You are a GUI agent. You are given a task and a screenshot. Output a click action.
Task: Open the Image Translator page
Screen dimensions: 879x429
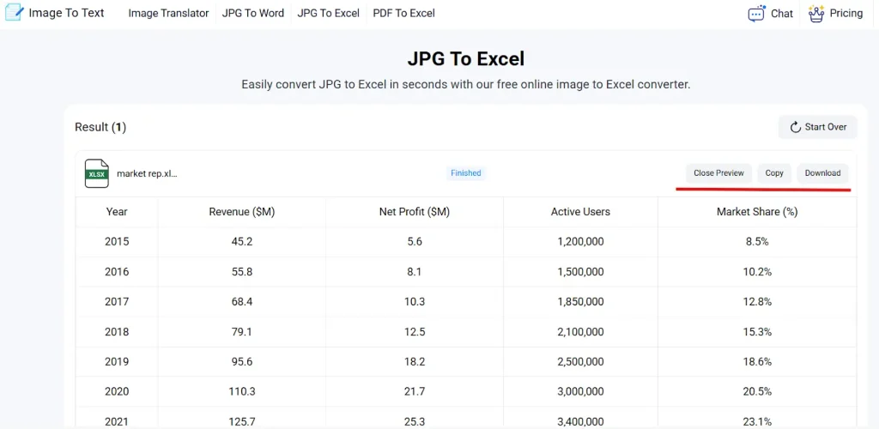tap(168, 13)
